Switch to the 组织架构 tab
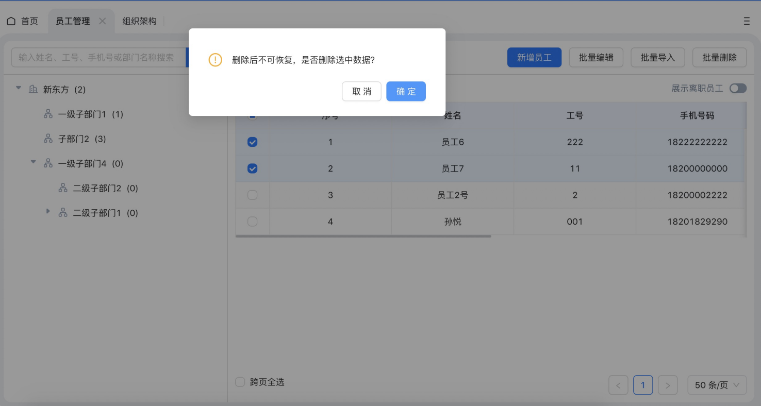 (139, 21)
